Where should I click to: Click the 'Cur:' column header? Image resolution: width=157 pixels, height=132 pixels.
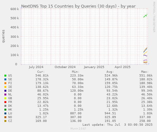pyautogui.click(x=41, y=72)
